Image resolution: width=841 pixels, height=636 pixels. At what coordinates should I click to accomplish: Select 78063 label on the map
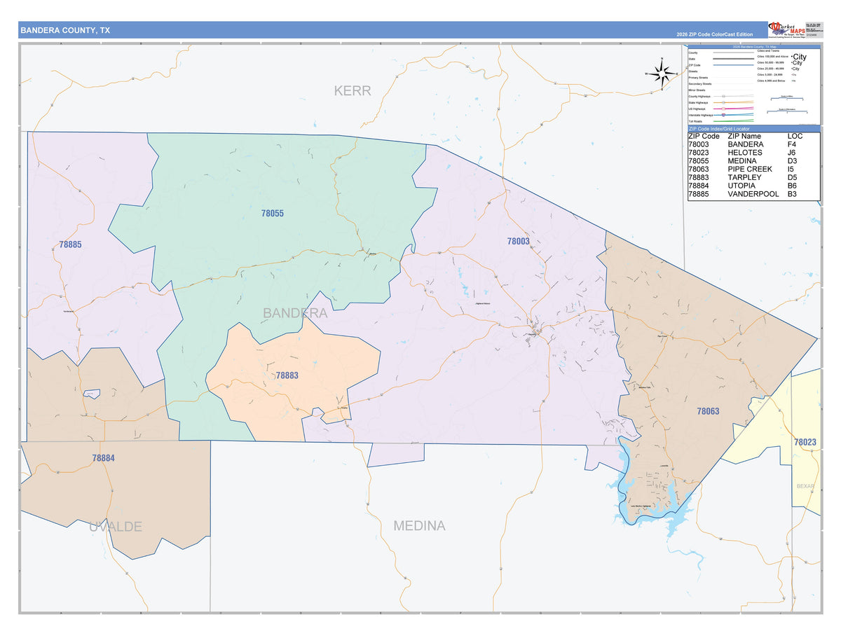(708, 411)
